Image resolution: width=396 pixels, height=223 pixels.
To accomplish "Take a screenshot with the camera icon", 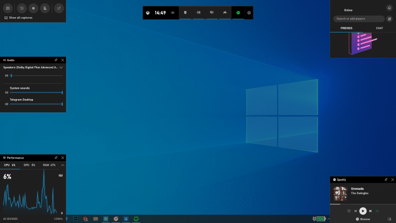I will tap(8, 9).
